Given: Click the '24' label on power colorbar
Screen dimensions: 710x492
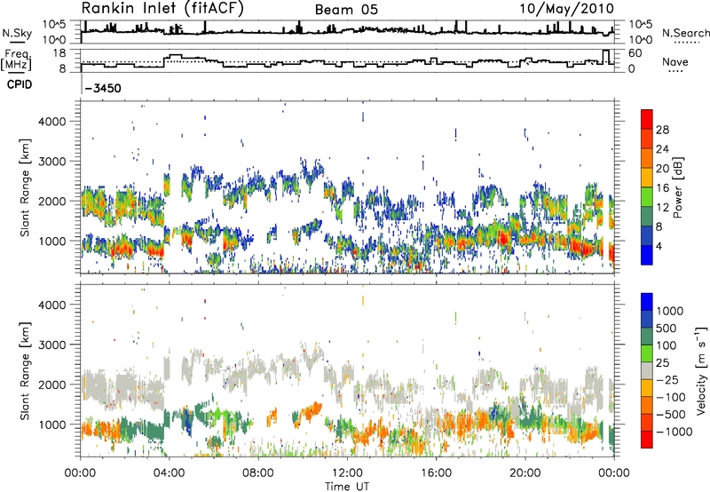Looking at the screenshot, I should pos(662,149).
